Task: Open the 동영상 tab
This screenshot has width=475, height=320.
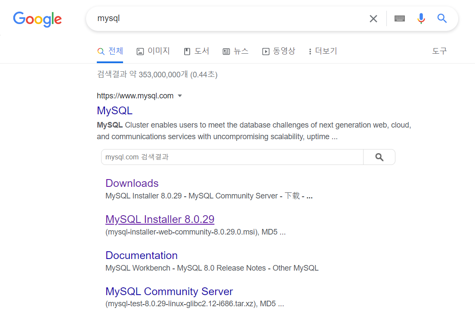Action: pos(278,51)
